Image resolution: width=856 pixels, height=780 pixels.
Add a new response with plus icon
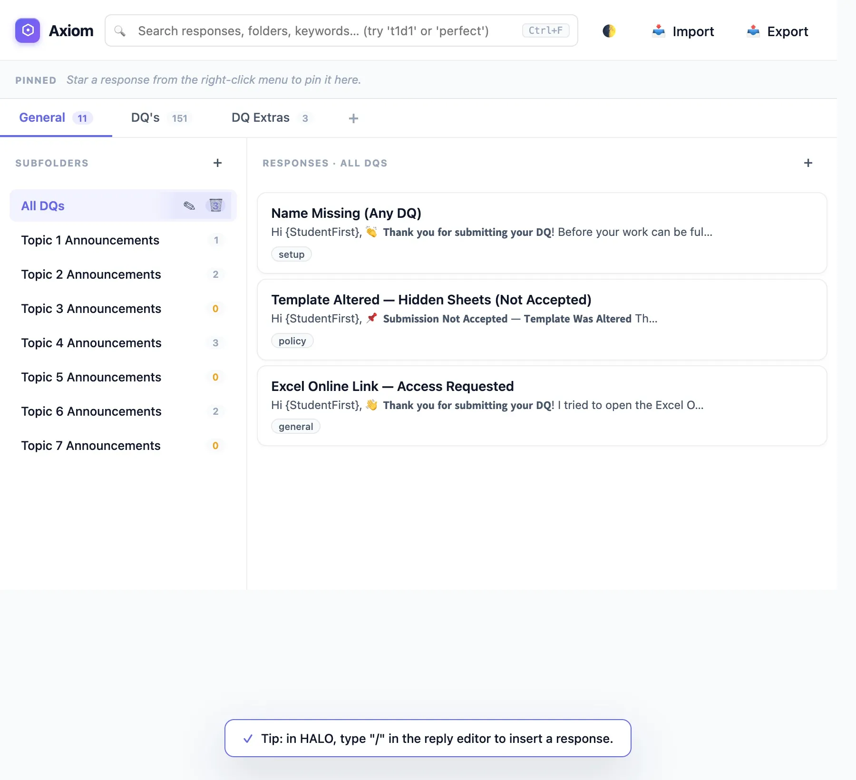[808, 163]
